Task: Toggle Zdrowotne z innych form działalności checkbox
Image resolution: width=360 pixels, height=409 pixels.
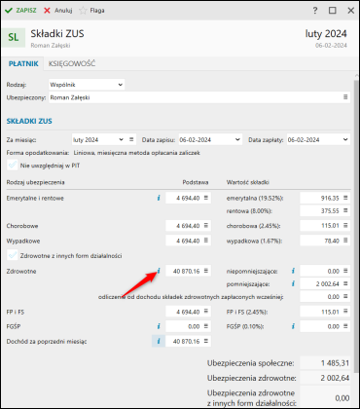Action: pos(13,255)
